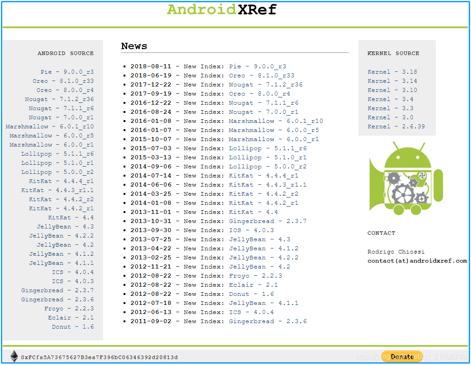Click JellyBean 4.3 link in News list
Image resolution: width=471 pixels, height=365 pixels.
coord(259,239)
